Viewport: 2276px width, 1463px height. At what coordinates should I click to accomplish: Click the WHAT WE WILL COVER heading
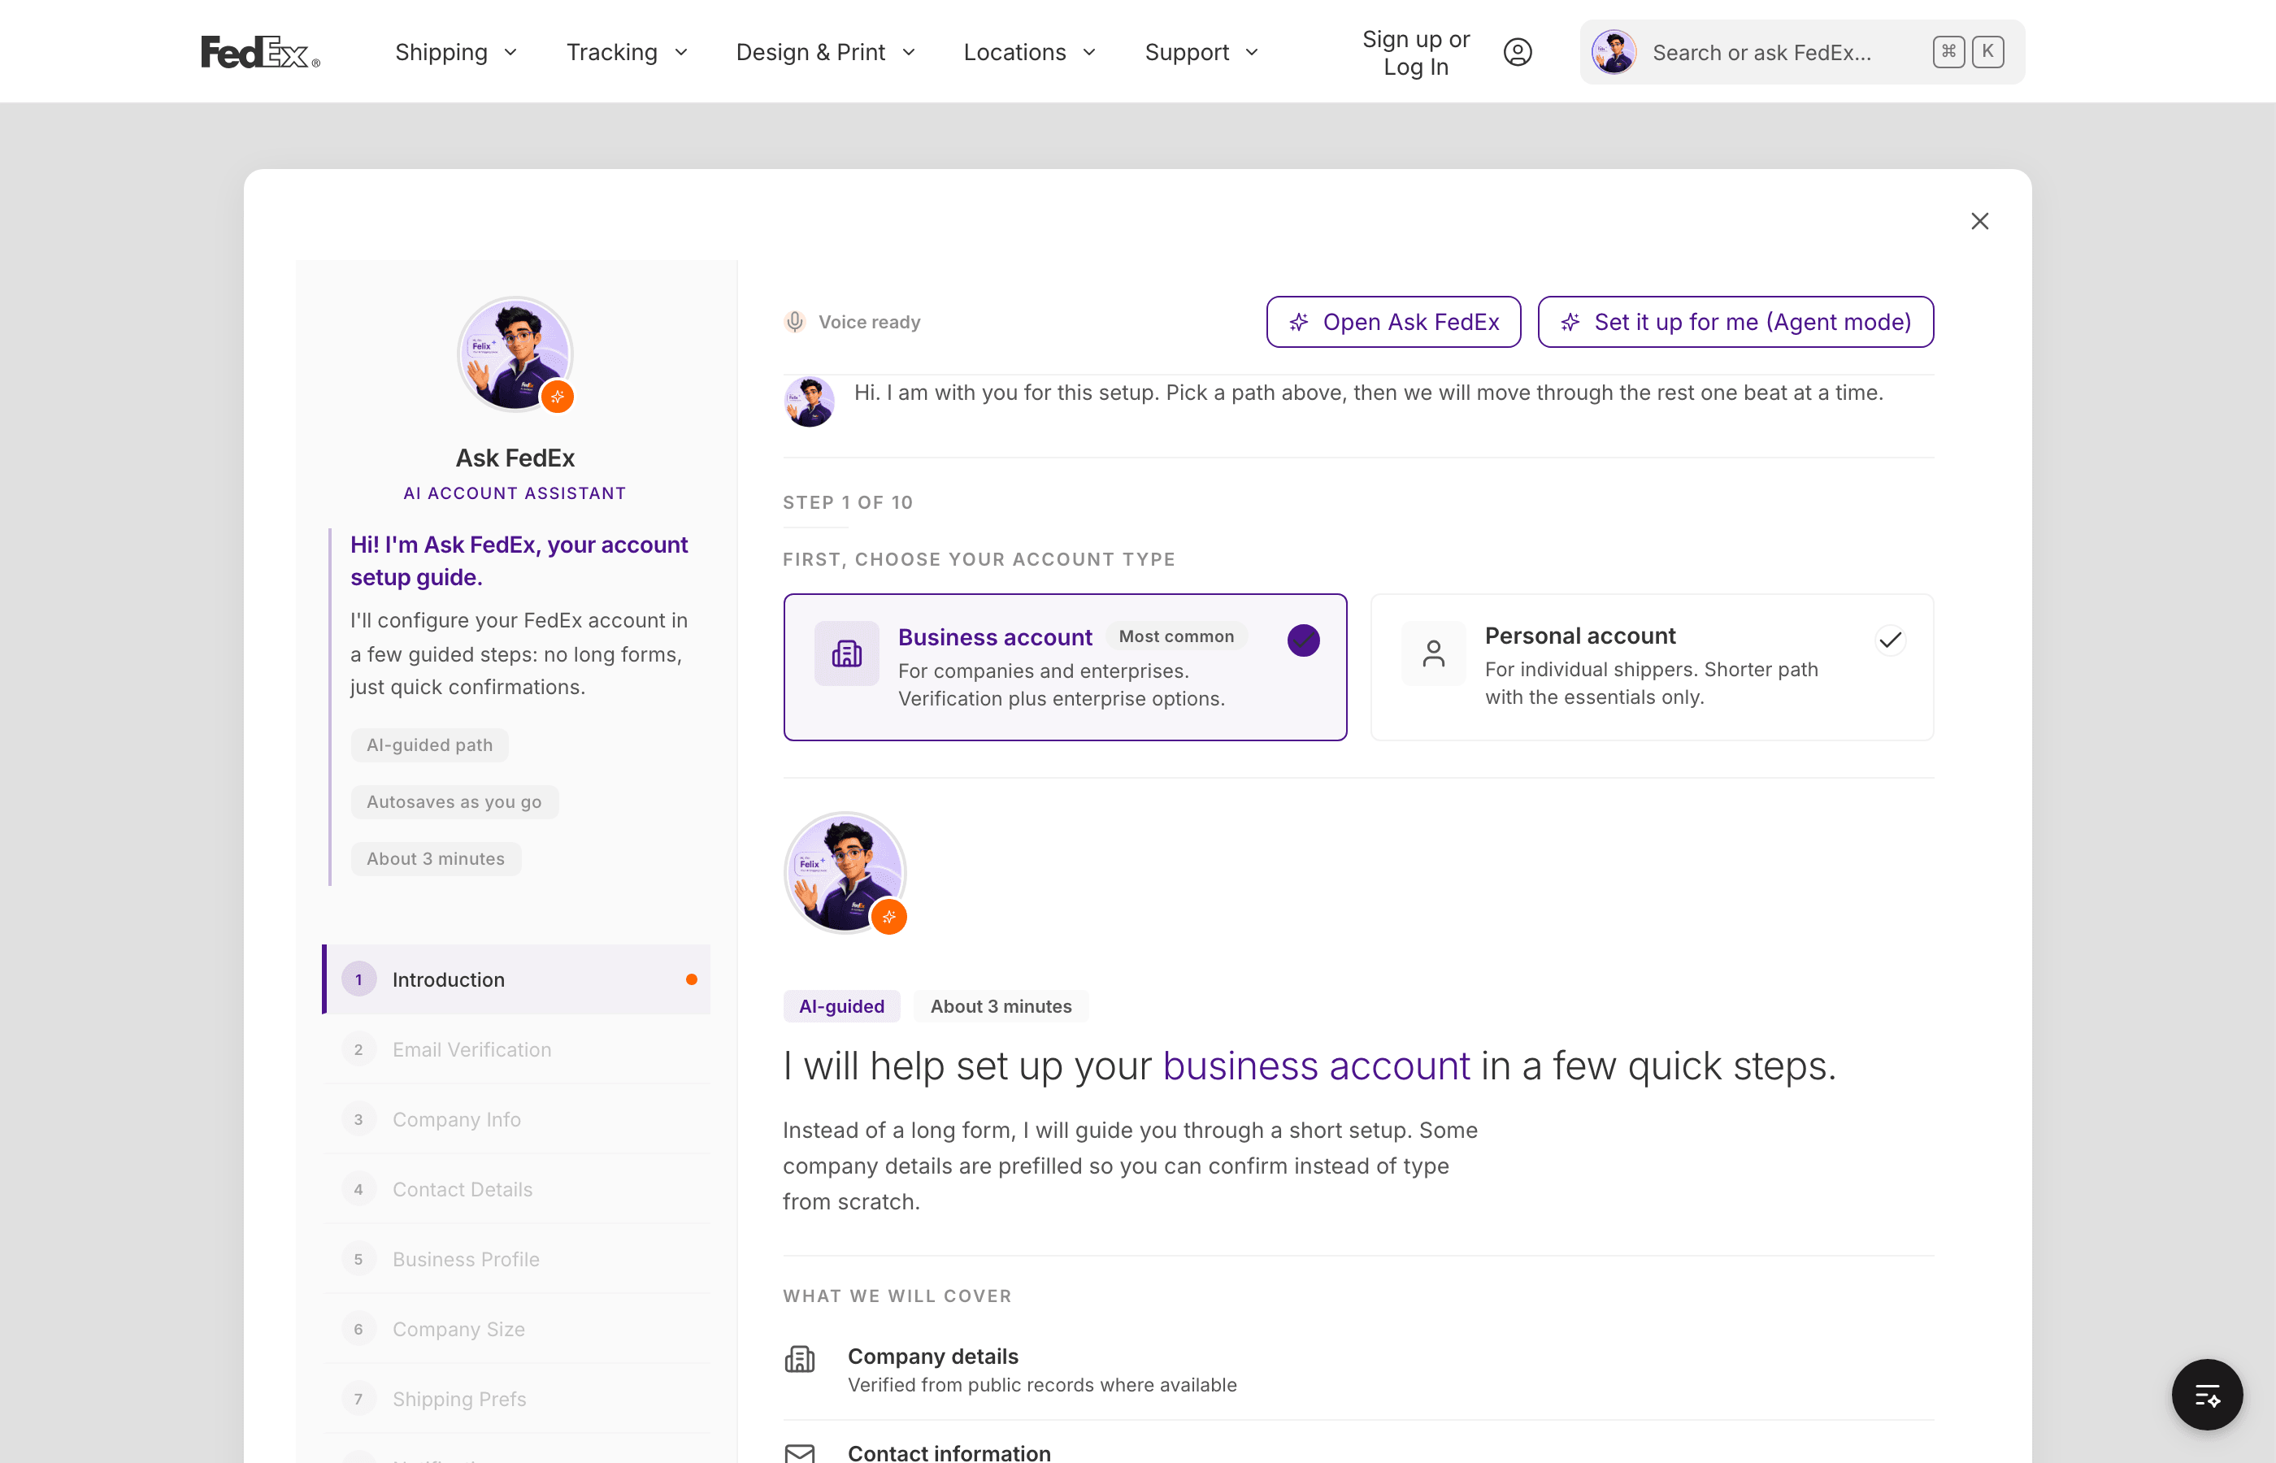pyautogui.click(x=897, y=1296)
